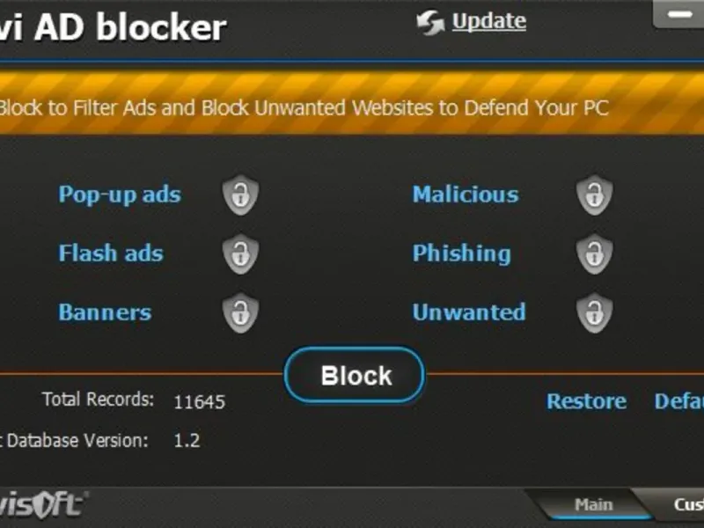
Task: Click the Block button
Action: click(355, 376)
